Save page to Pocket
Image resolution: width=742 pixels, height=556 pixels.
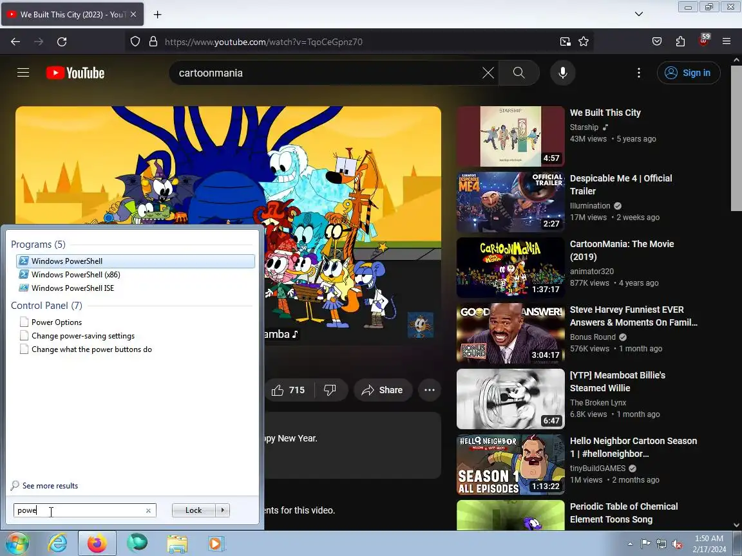pos(657,42)
